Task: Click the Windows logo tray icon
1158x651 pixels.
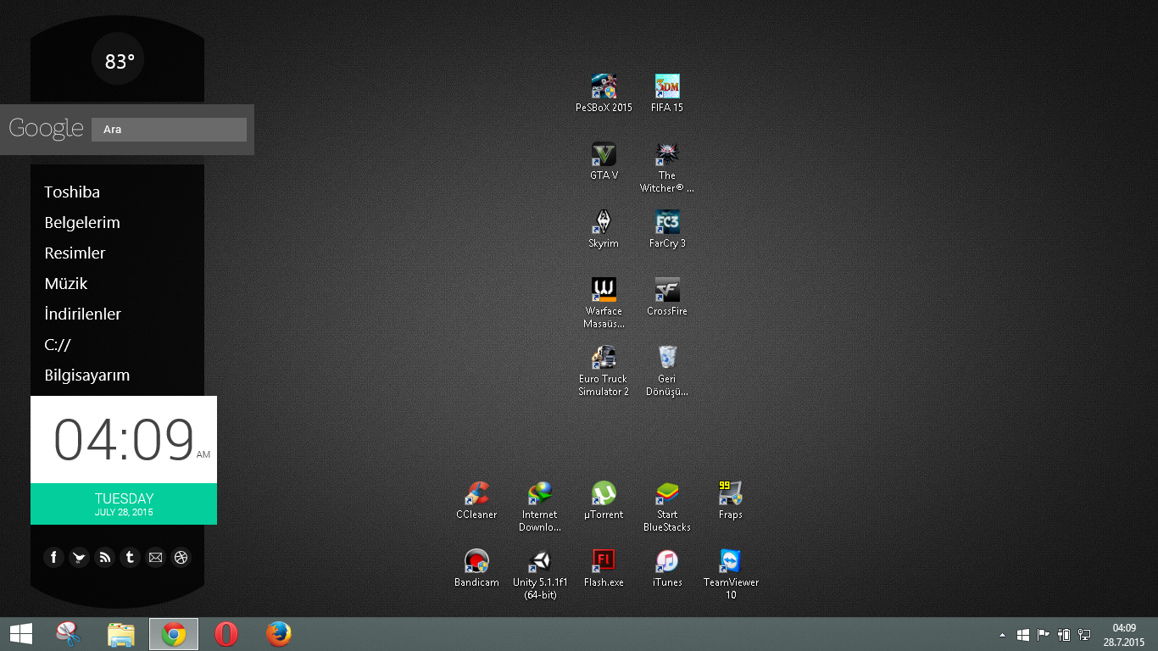Action: [1023, 634]
